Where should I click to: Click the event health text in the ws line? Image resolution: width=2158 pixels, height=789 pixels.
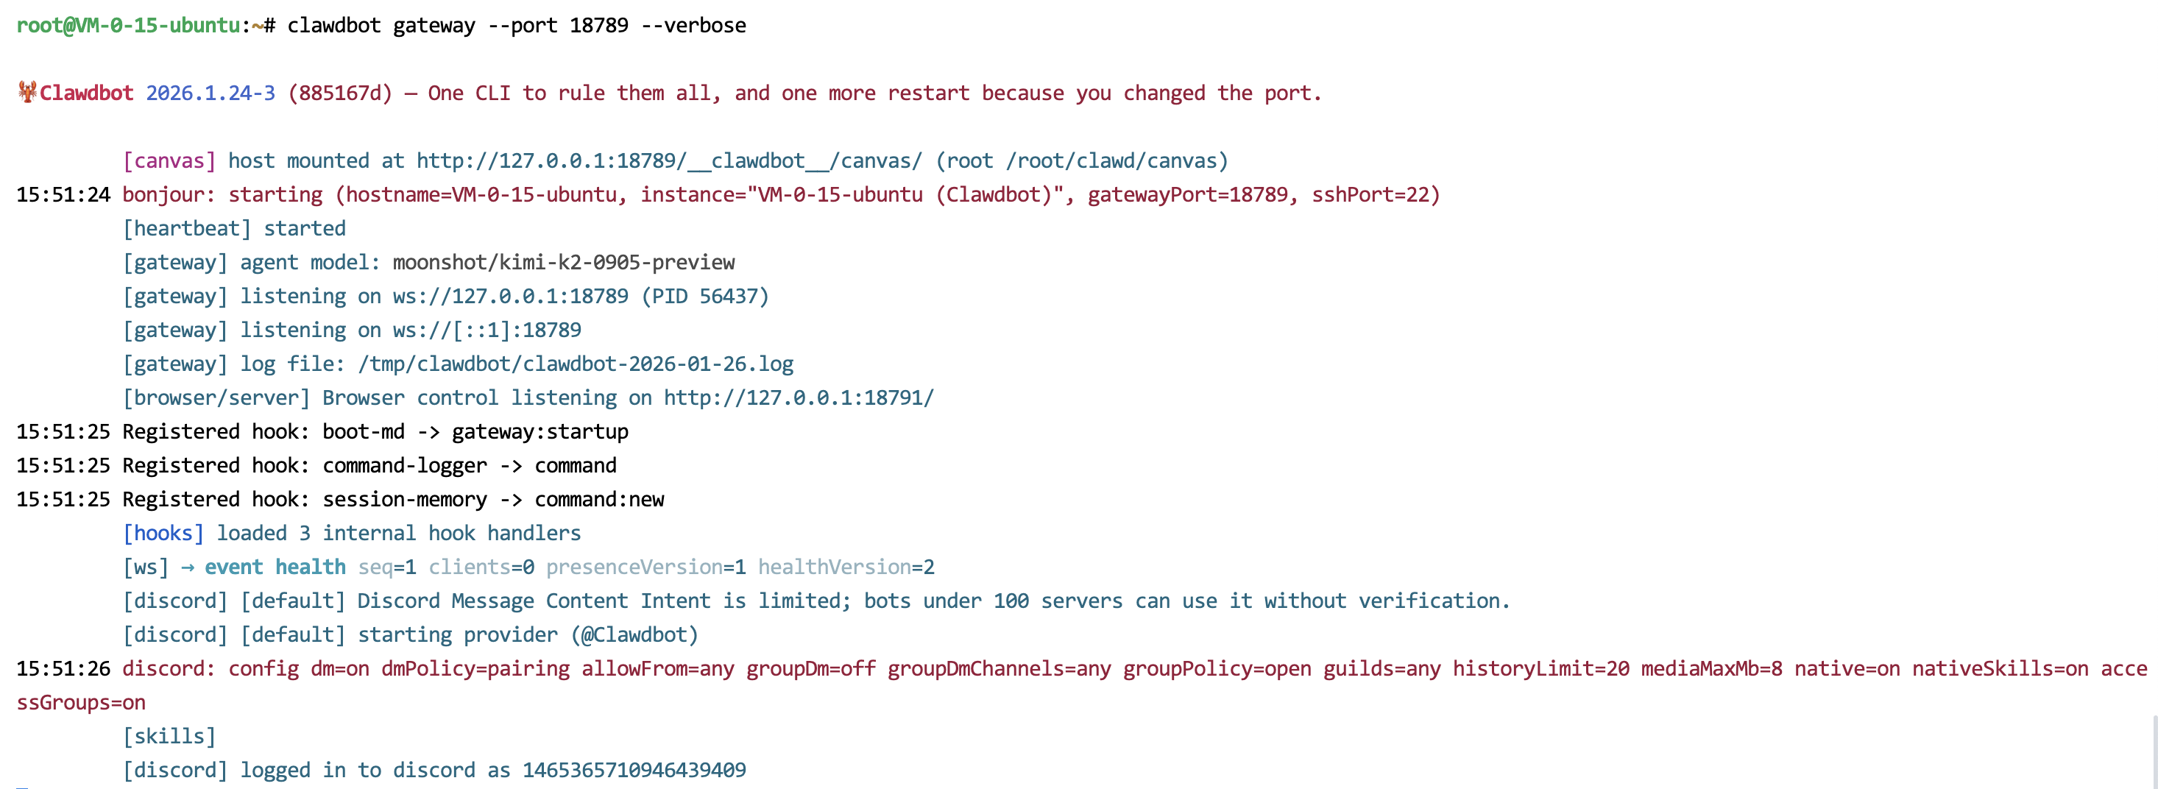[275, 567]
